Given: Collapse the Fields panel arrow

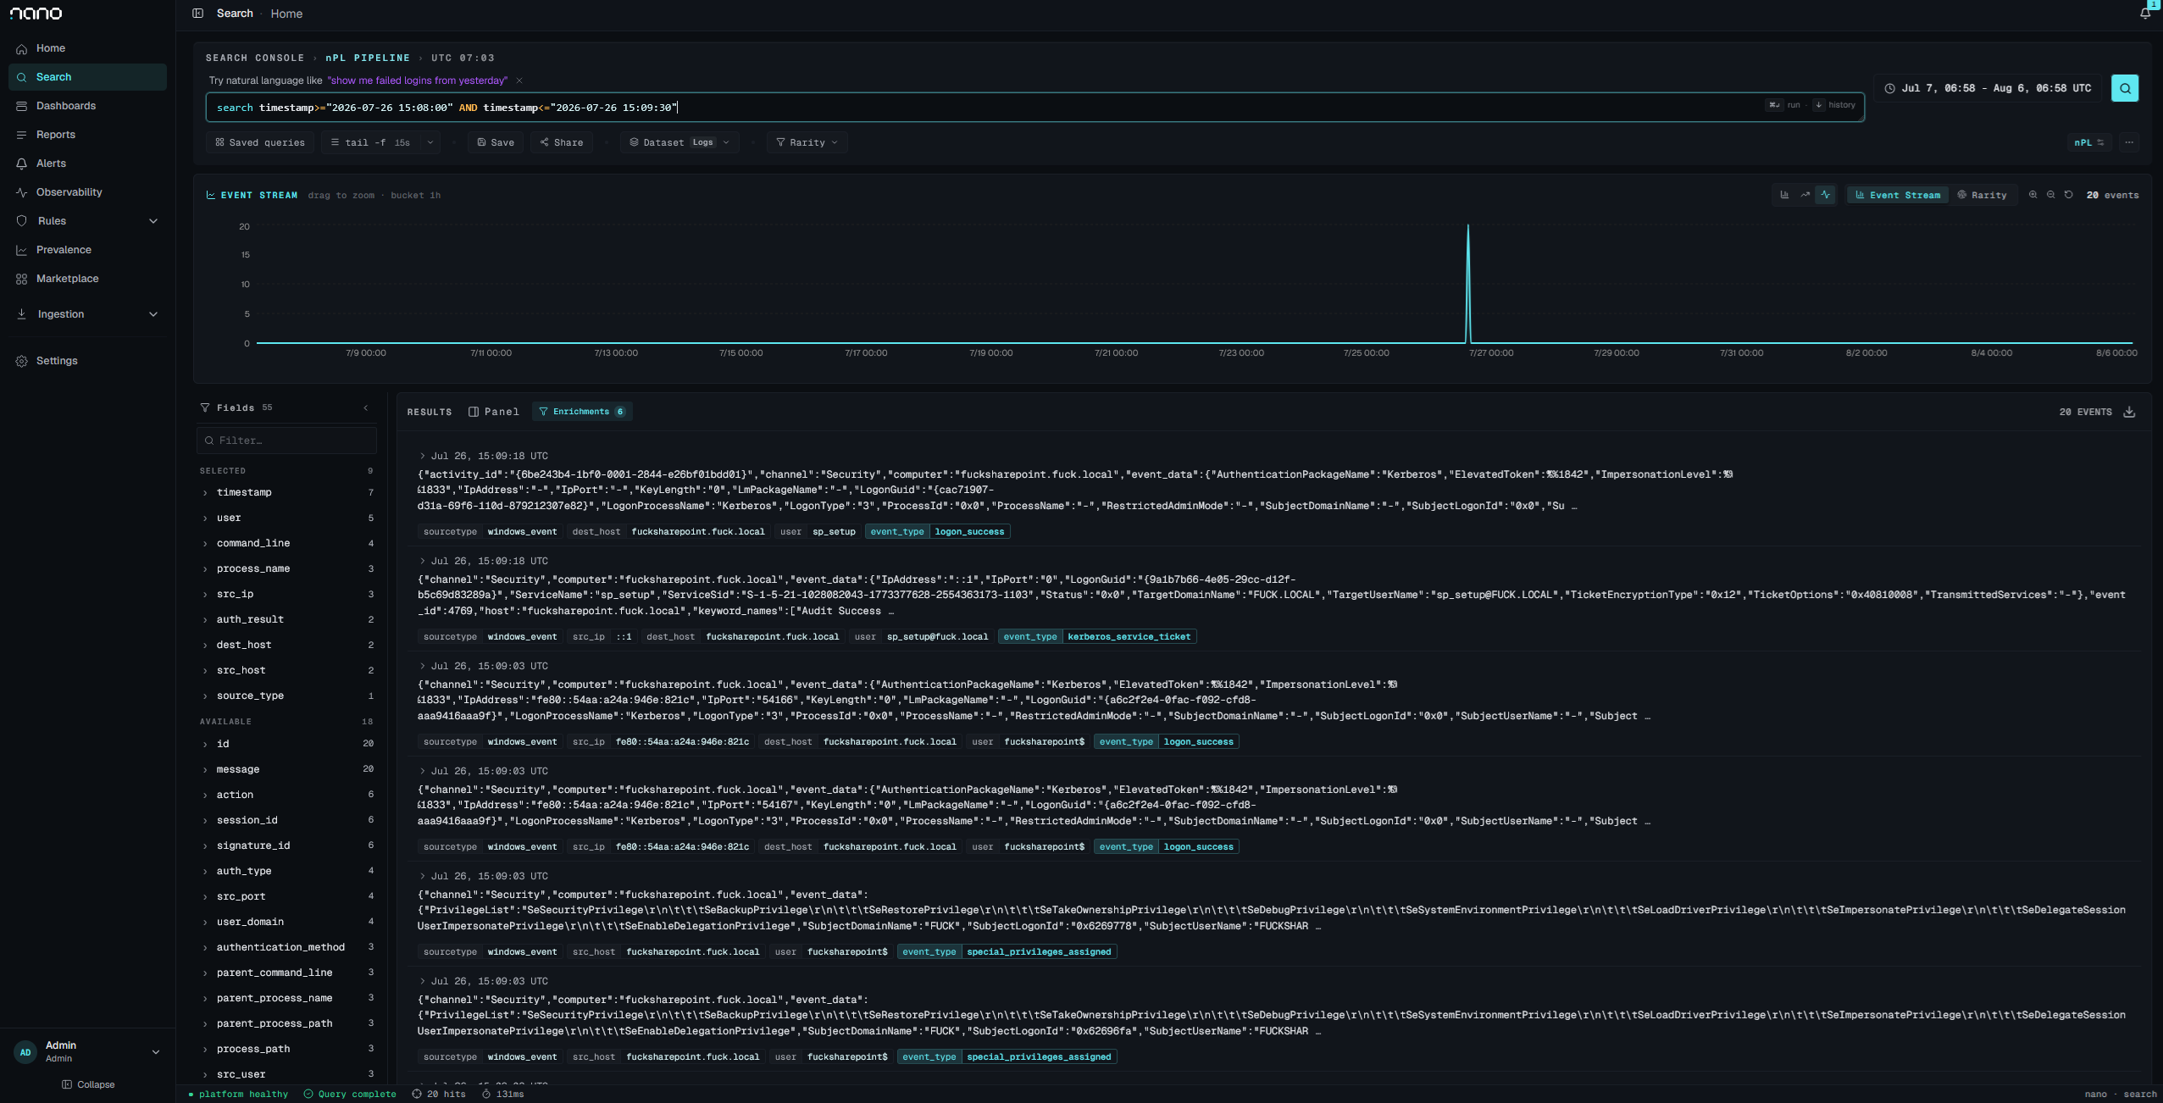Looking at the screenshot, I should (x=366, y=407).
